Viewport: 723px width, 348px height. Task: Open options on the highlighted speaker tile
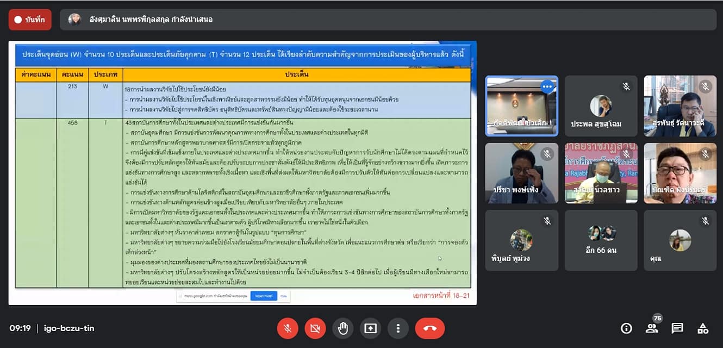click(x=546, y=86)
